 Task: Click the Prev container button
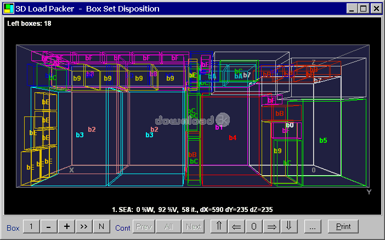point(144,226)
